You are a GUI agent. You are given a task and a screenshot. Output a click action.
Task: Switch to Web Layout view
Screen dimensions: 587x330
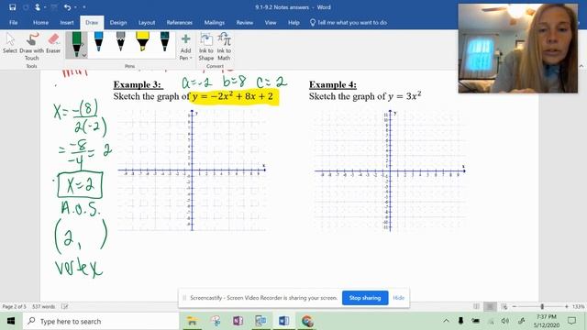pos(504,307)
